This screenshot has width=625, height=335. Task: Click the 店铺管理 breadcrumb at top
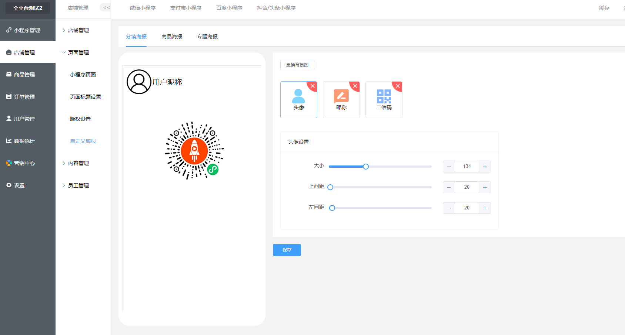(78, 8)
